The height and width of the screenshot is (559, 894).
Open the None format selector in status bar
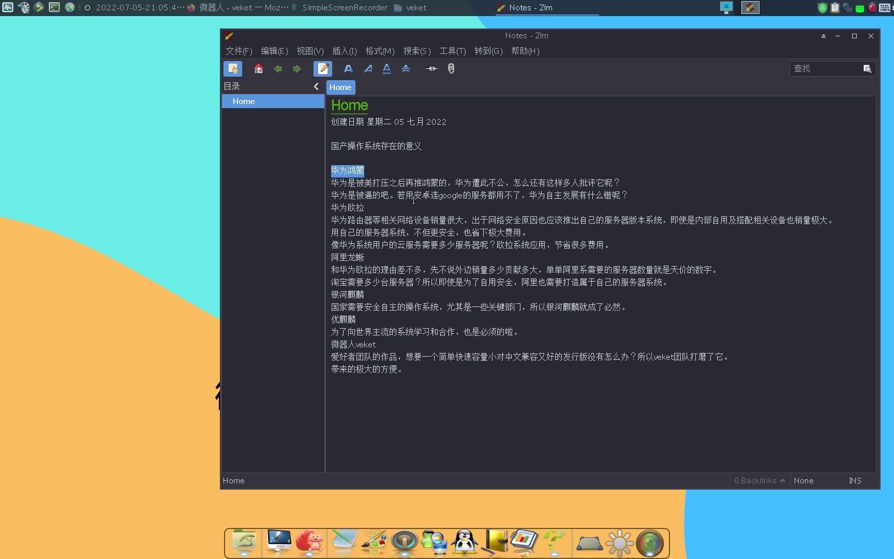804,481
